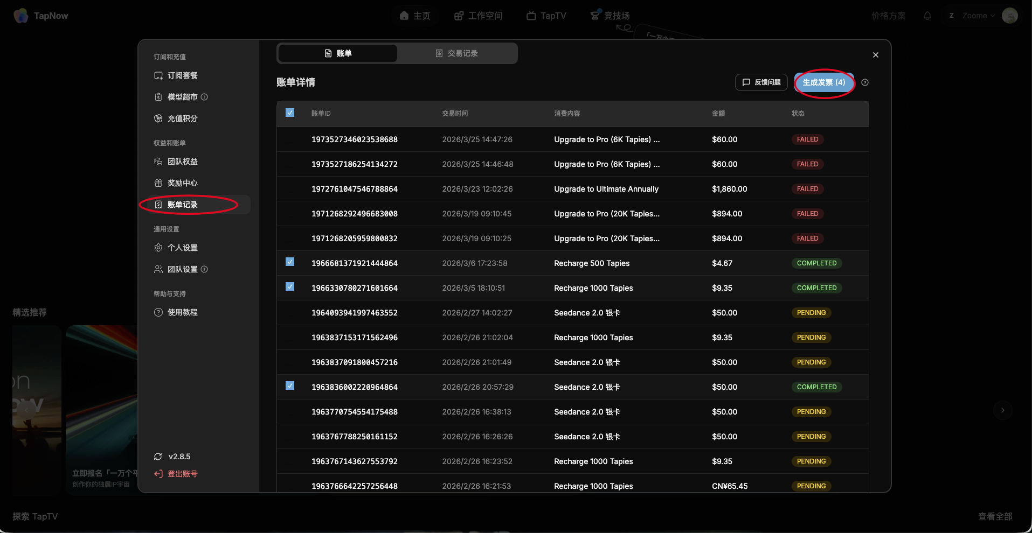The image size is (1032, 533).
Task: Click the CN¥65.45 amount
Action: 730,486
